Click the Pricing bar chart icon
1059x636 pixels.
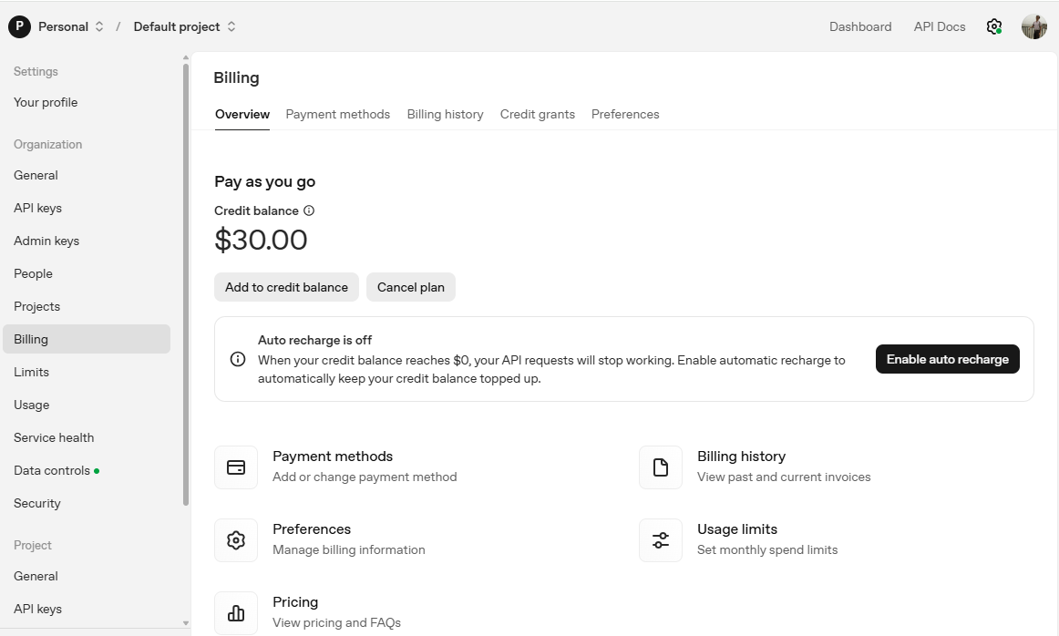(236, 613)
